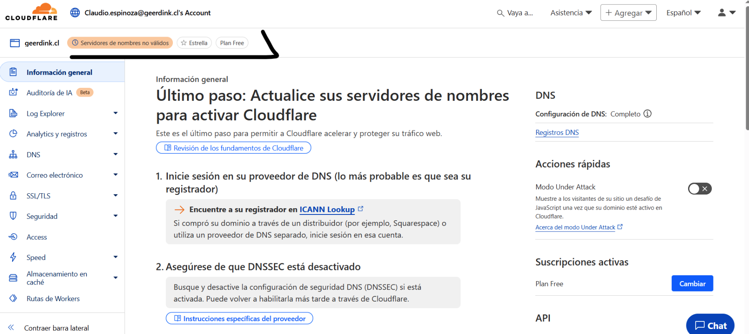749x334 pixels.
Task: Expand the DNS sidebar submenu arrow
Action: pyautogui.click(x=116, y=155)
